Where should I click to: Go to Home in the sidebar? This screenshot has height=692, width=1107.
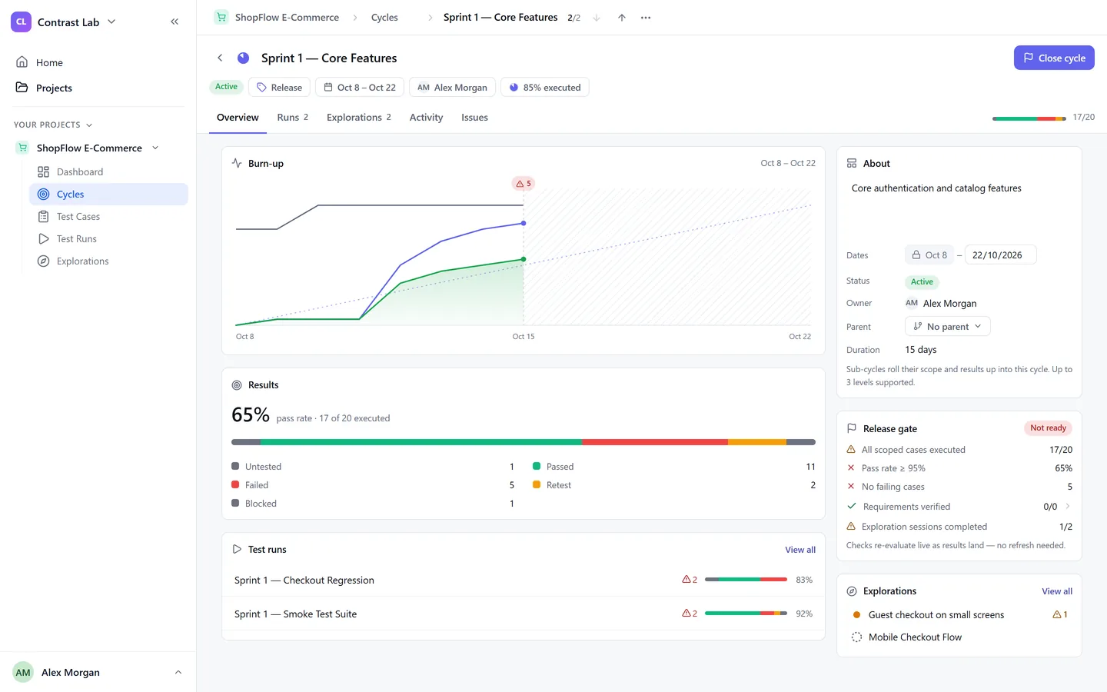(x=98, y=62)
